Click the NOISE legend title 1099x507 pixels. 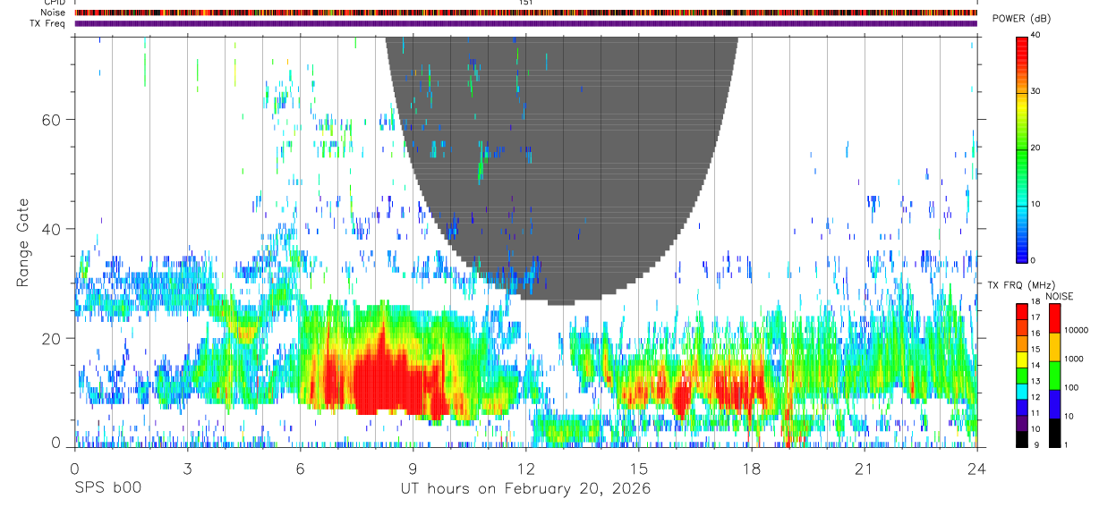[1060, 296]
